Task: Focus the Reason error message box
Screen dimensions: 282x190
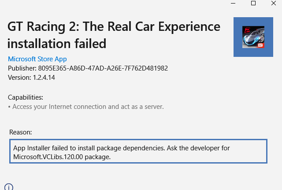Action: pyautogui.click(x=138, y=151)
